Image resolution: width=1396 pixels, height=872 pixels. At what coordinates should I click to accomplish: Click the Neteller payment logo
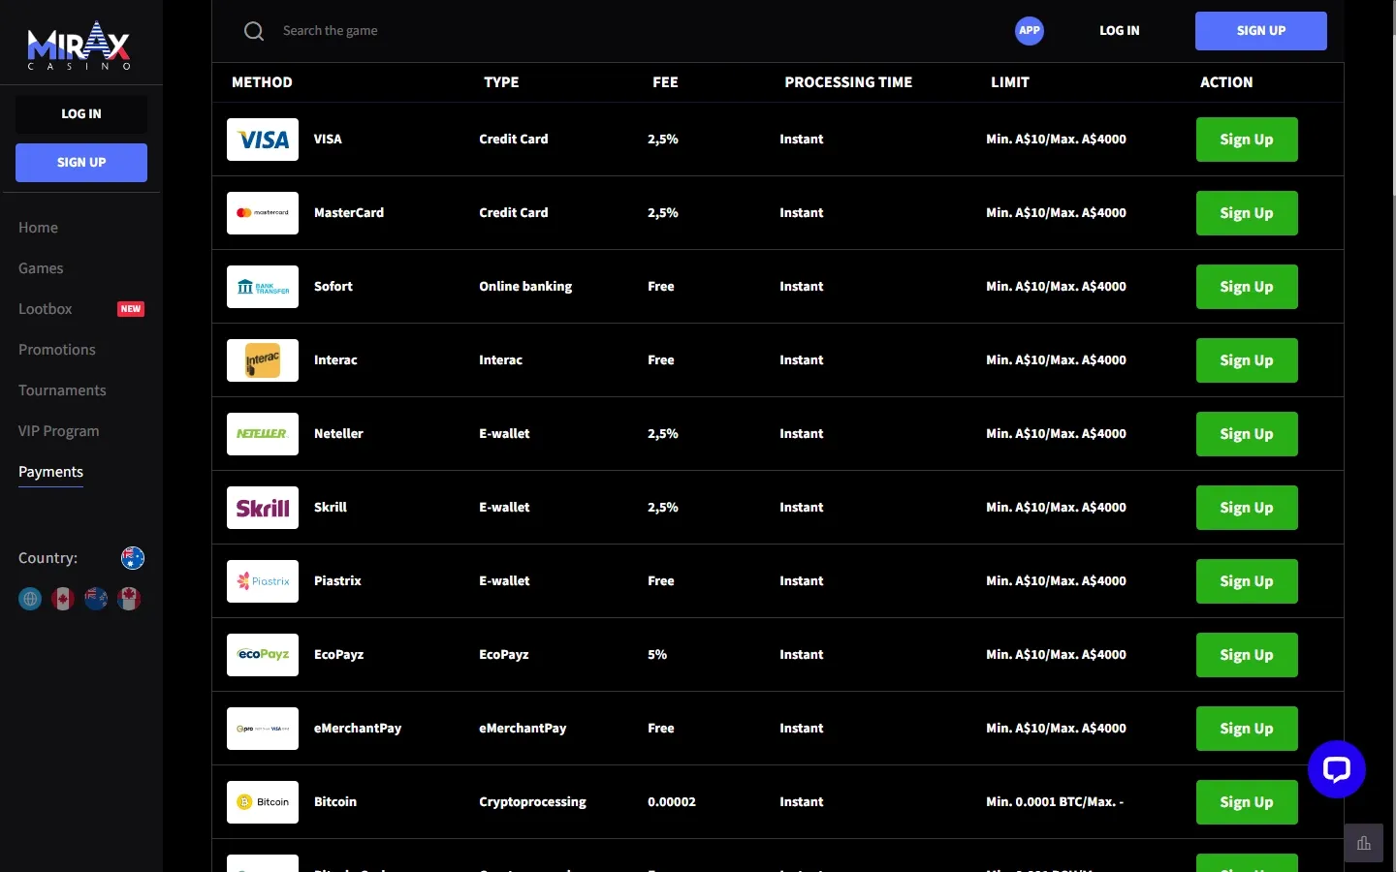[263, 434]
